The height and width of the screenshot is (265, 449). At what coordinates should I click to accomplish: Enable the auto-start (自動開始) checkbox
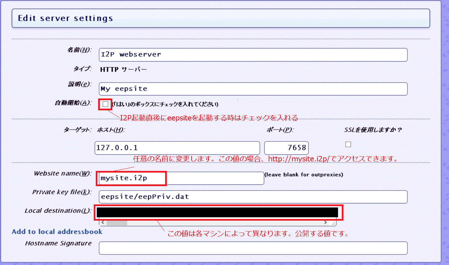[105, 104]
